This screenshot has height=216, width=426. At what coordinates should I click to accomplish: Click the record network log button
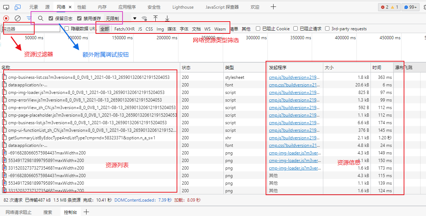click(x=6, y=18)
